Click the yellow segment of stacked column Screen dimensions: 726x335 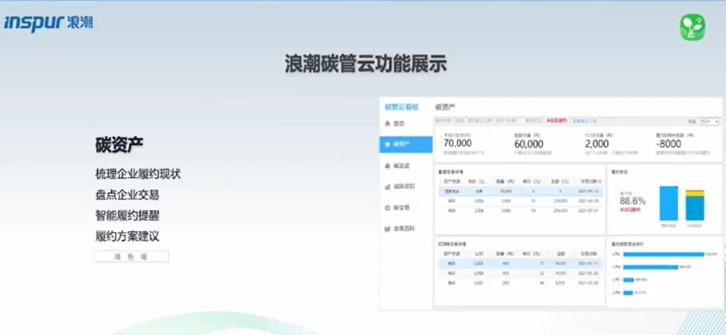[695, 193]
